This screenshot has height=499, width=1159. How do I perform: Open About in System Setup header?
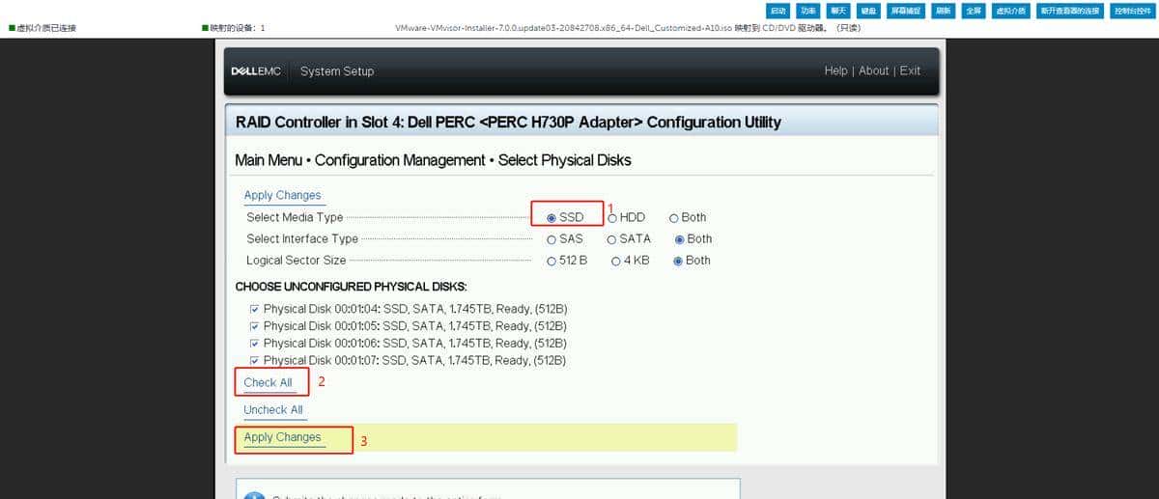(874, 70)
